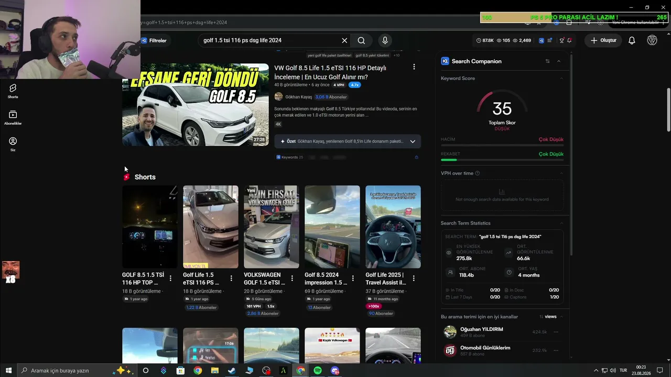Open File Explorer from the taskbar
Image resolution: width=671 pixels, height=377 pixels.
click(x=215, y=371)
